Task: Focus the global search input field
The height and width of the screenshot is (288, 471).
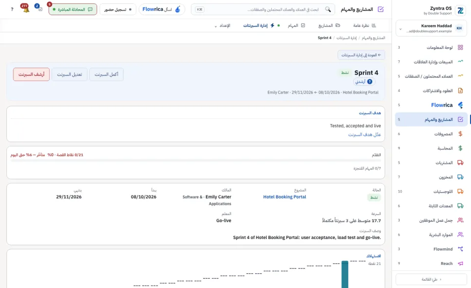Action: [263, 9]
